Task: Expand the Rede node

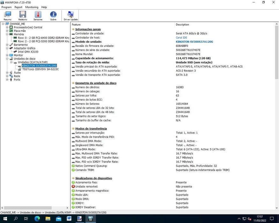Action: 7,76
